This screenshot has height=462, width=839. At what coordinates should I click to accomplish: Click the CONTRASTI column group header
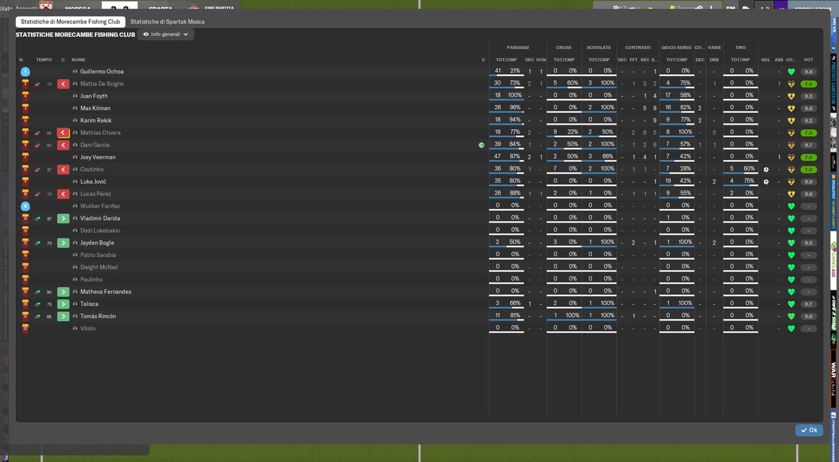click(638, 47)
